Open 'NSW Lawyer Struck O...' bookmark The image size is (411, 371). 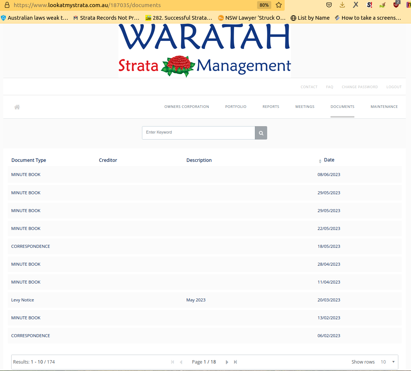pyautogui.click(x=252, y=18)
